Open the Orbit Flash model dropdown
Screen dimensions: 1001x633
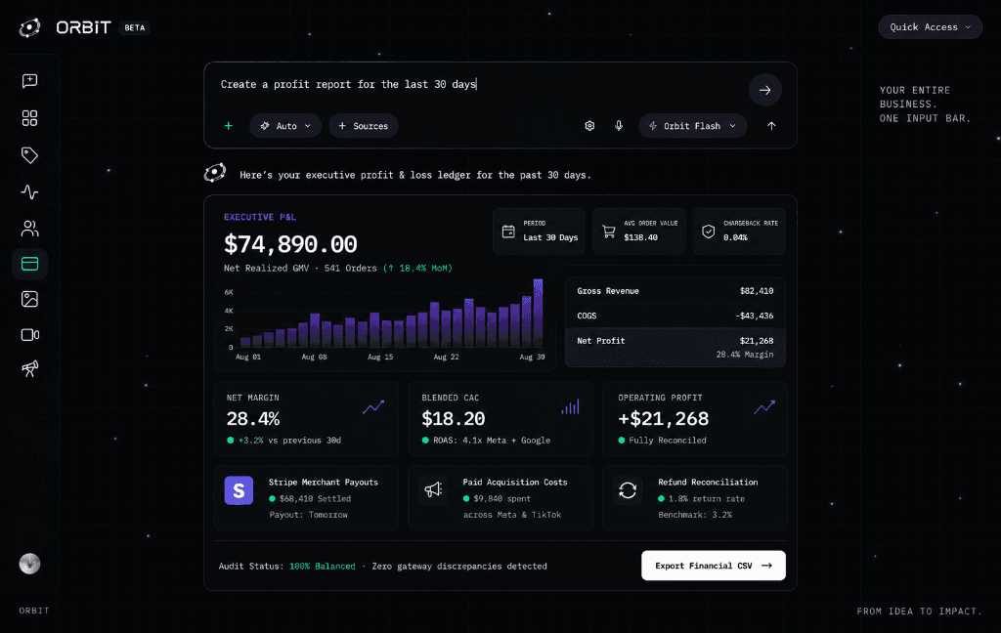(693, 126)
